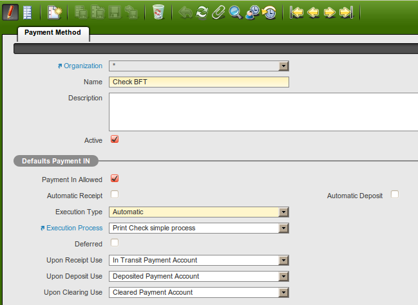The image size is (418, 305).
Task: Open audit trail user clock icon
Action: tap(252, 12)
